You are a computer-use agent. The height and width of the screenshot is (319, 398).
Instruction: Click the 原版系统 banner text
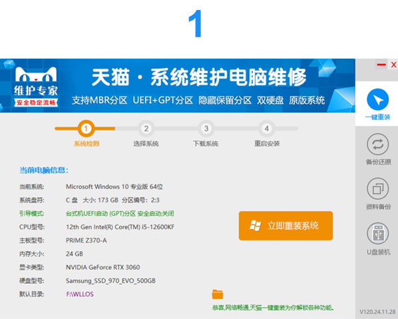click(x=307, y=101)
